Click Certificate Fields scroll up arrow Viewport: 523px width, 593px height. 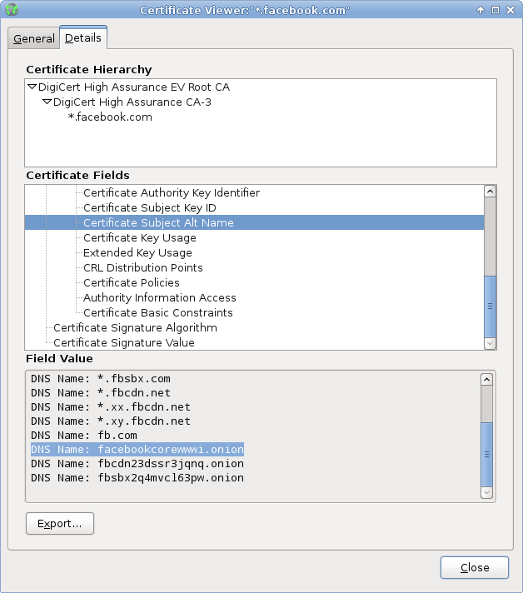pos(490,192)
